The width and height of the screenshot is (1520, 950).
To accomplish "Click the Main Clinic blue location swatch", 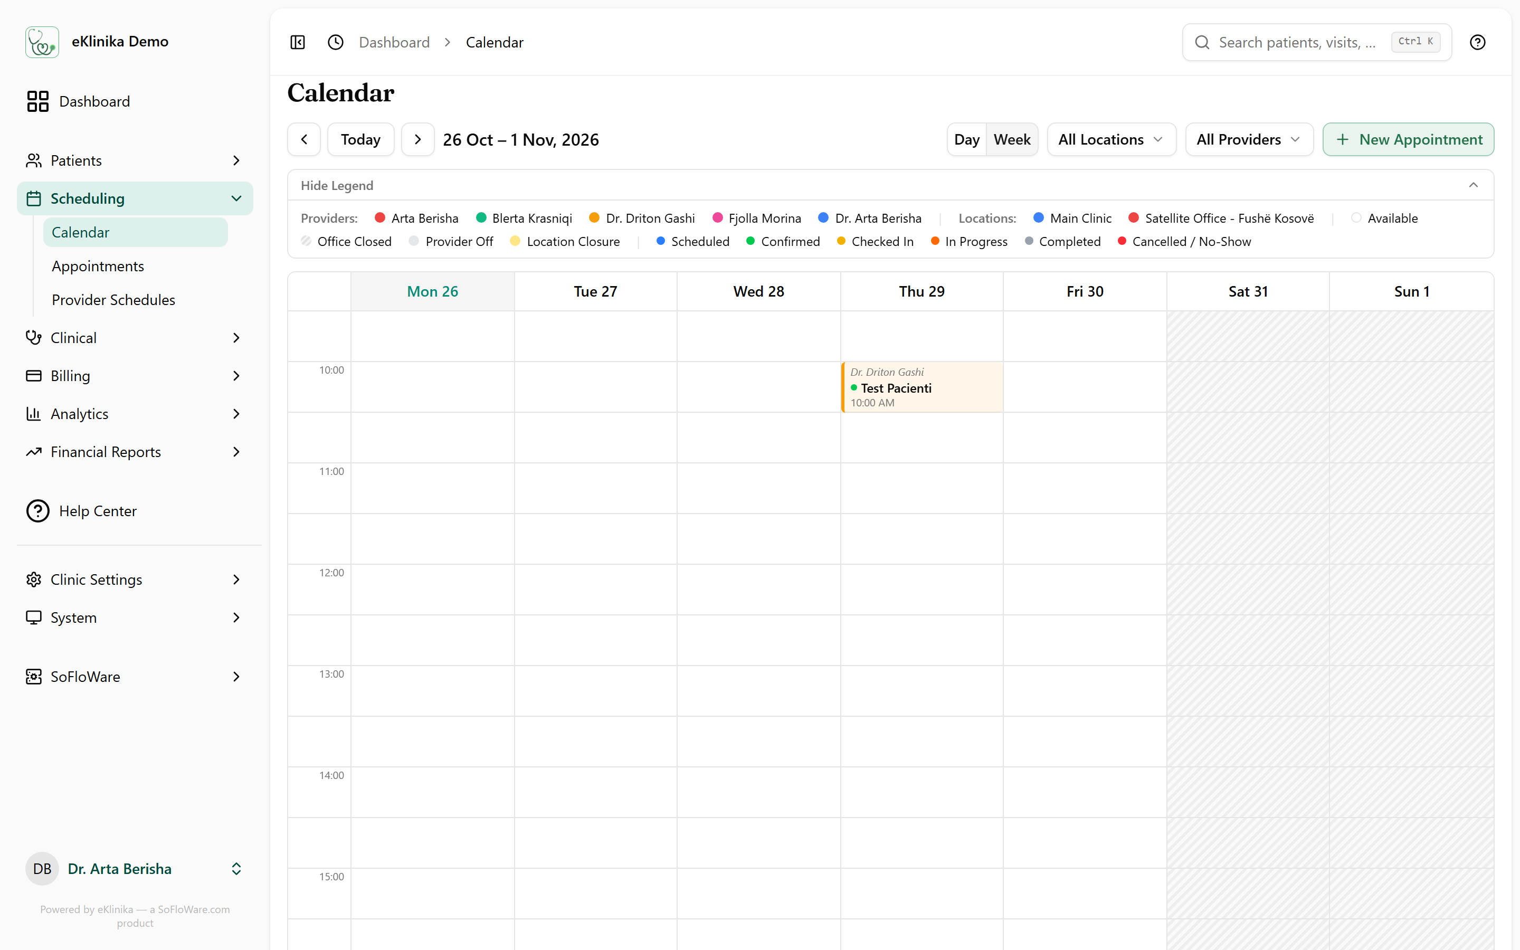I will 1038,217.
